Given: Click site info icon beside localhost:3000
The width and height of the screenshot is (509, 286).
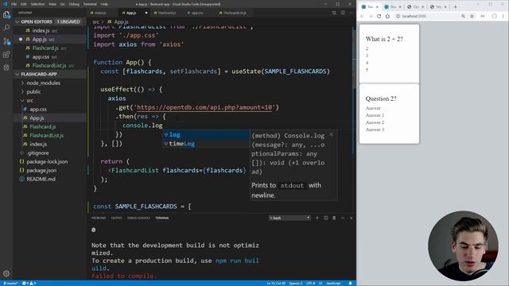Looking at the screenshot, I should [398, 16].
